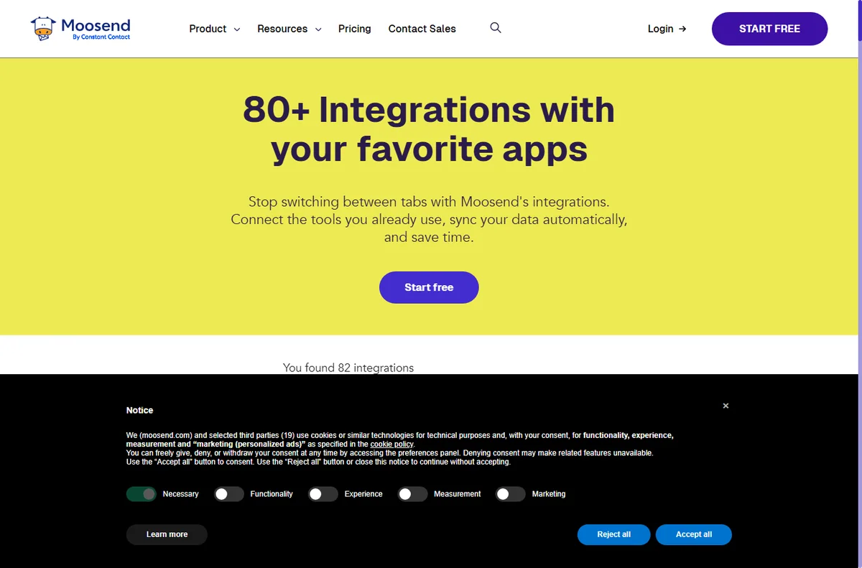Open the Resources menu label
Screen dimensions: 862x568
[282, 29]
